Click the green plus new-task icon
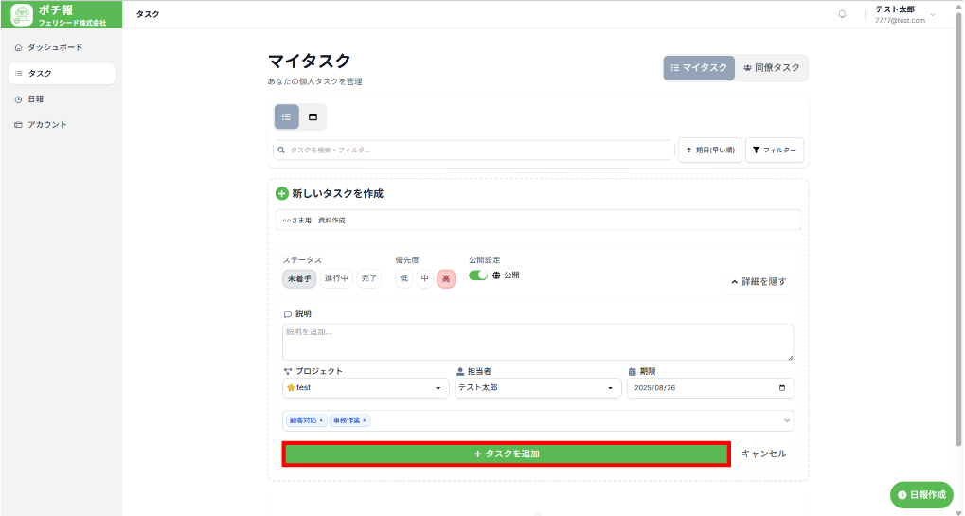 (x=281, y=193)
